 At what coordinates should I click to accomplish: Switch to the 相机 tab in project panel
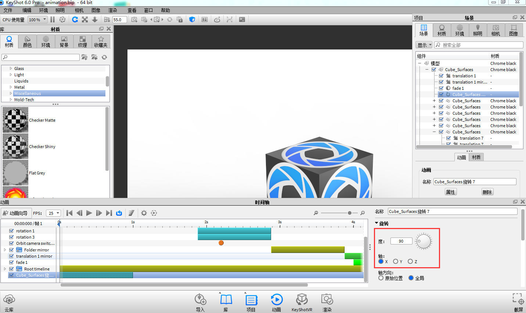click(496, 30)
